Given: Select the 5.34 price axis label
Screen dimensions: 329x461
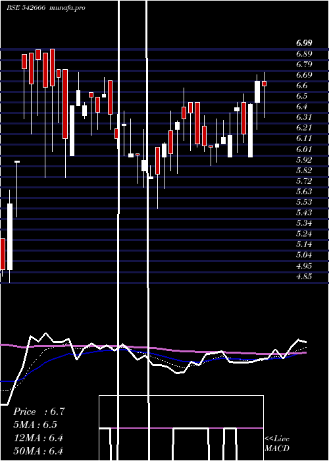Looking at the screenshot, I should tap(304, 223).
